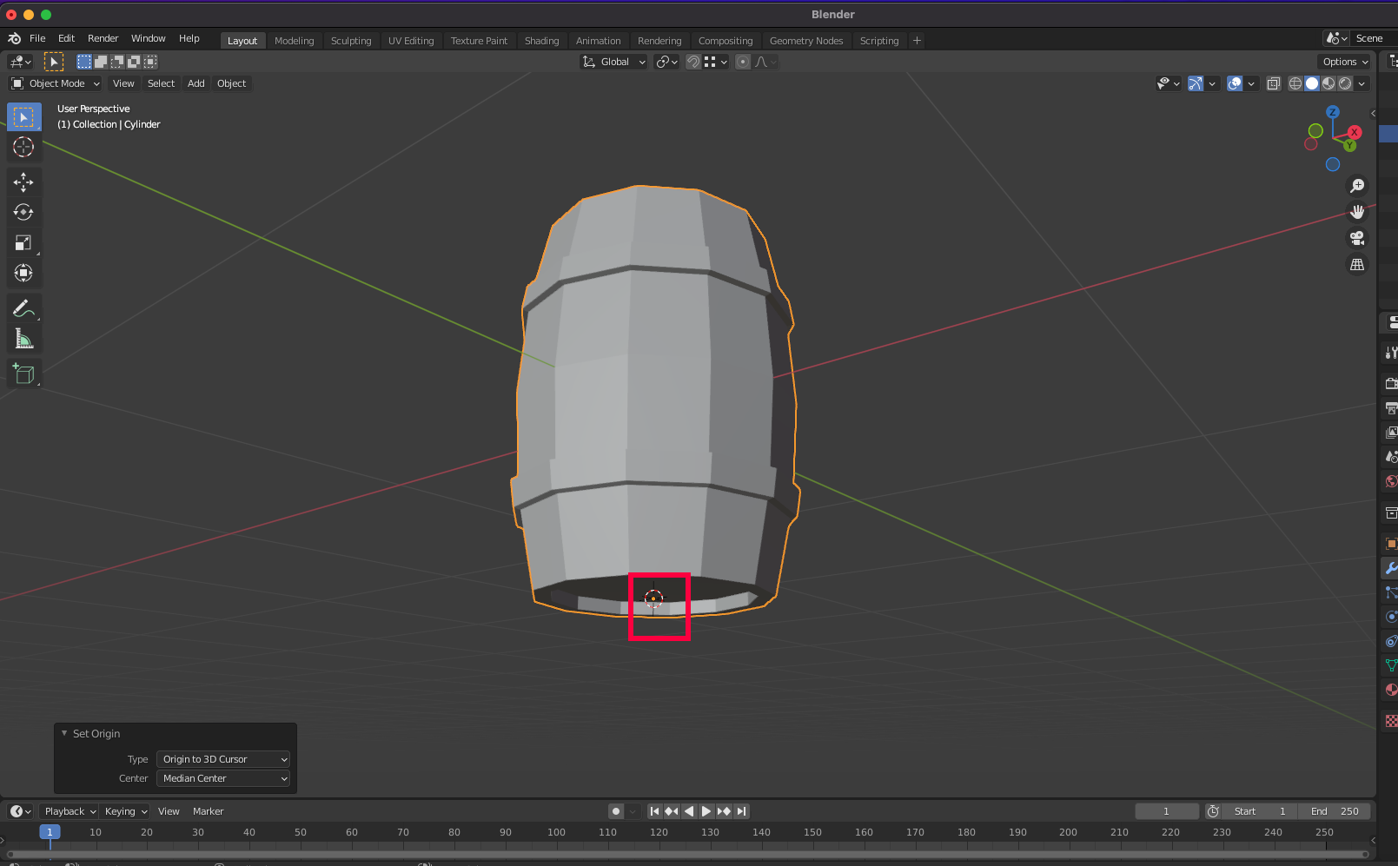Toggle Use Preview Range clock icon

pos(1213,811)
